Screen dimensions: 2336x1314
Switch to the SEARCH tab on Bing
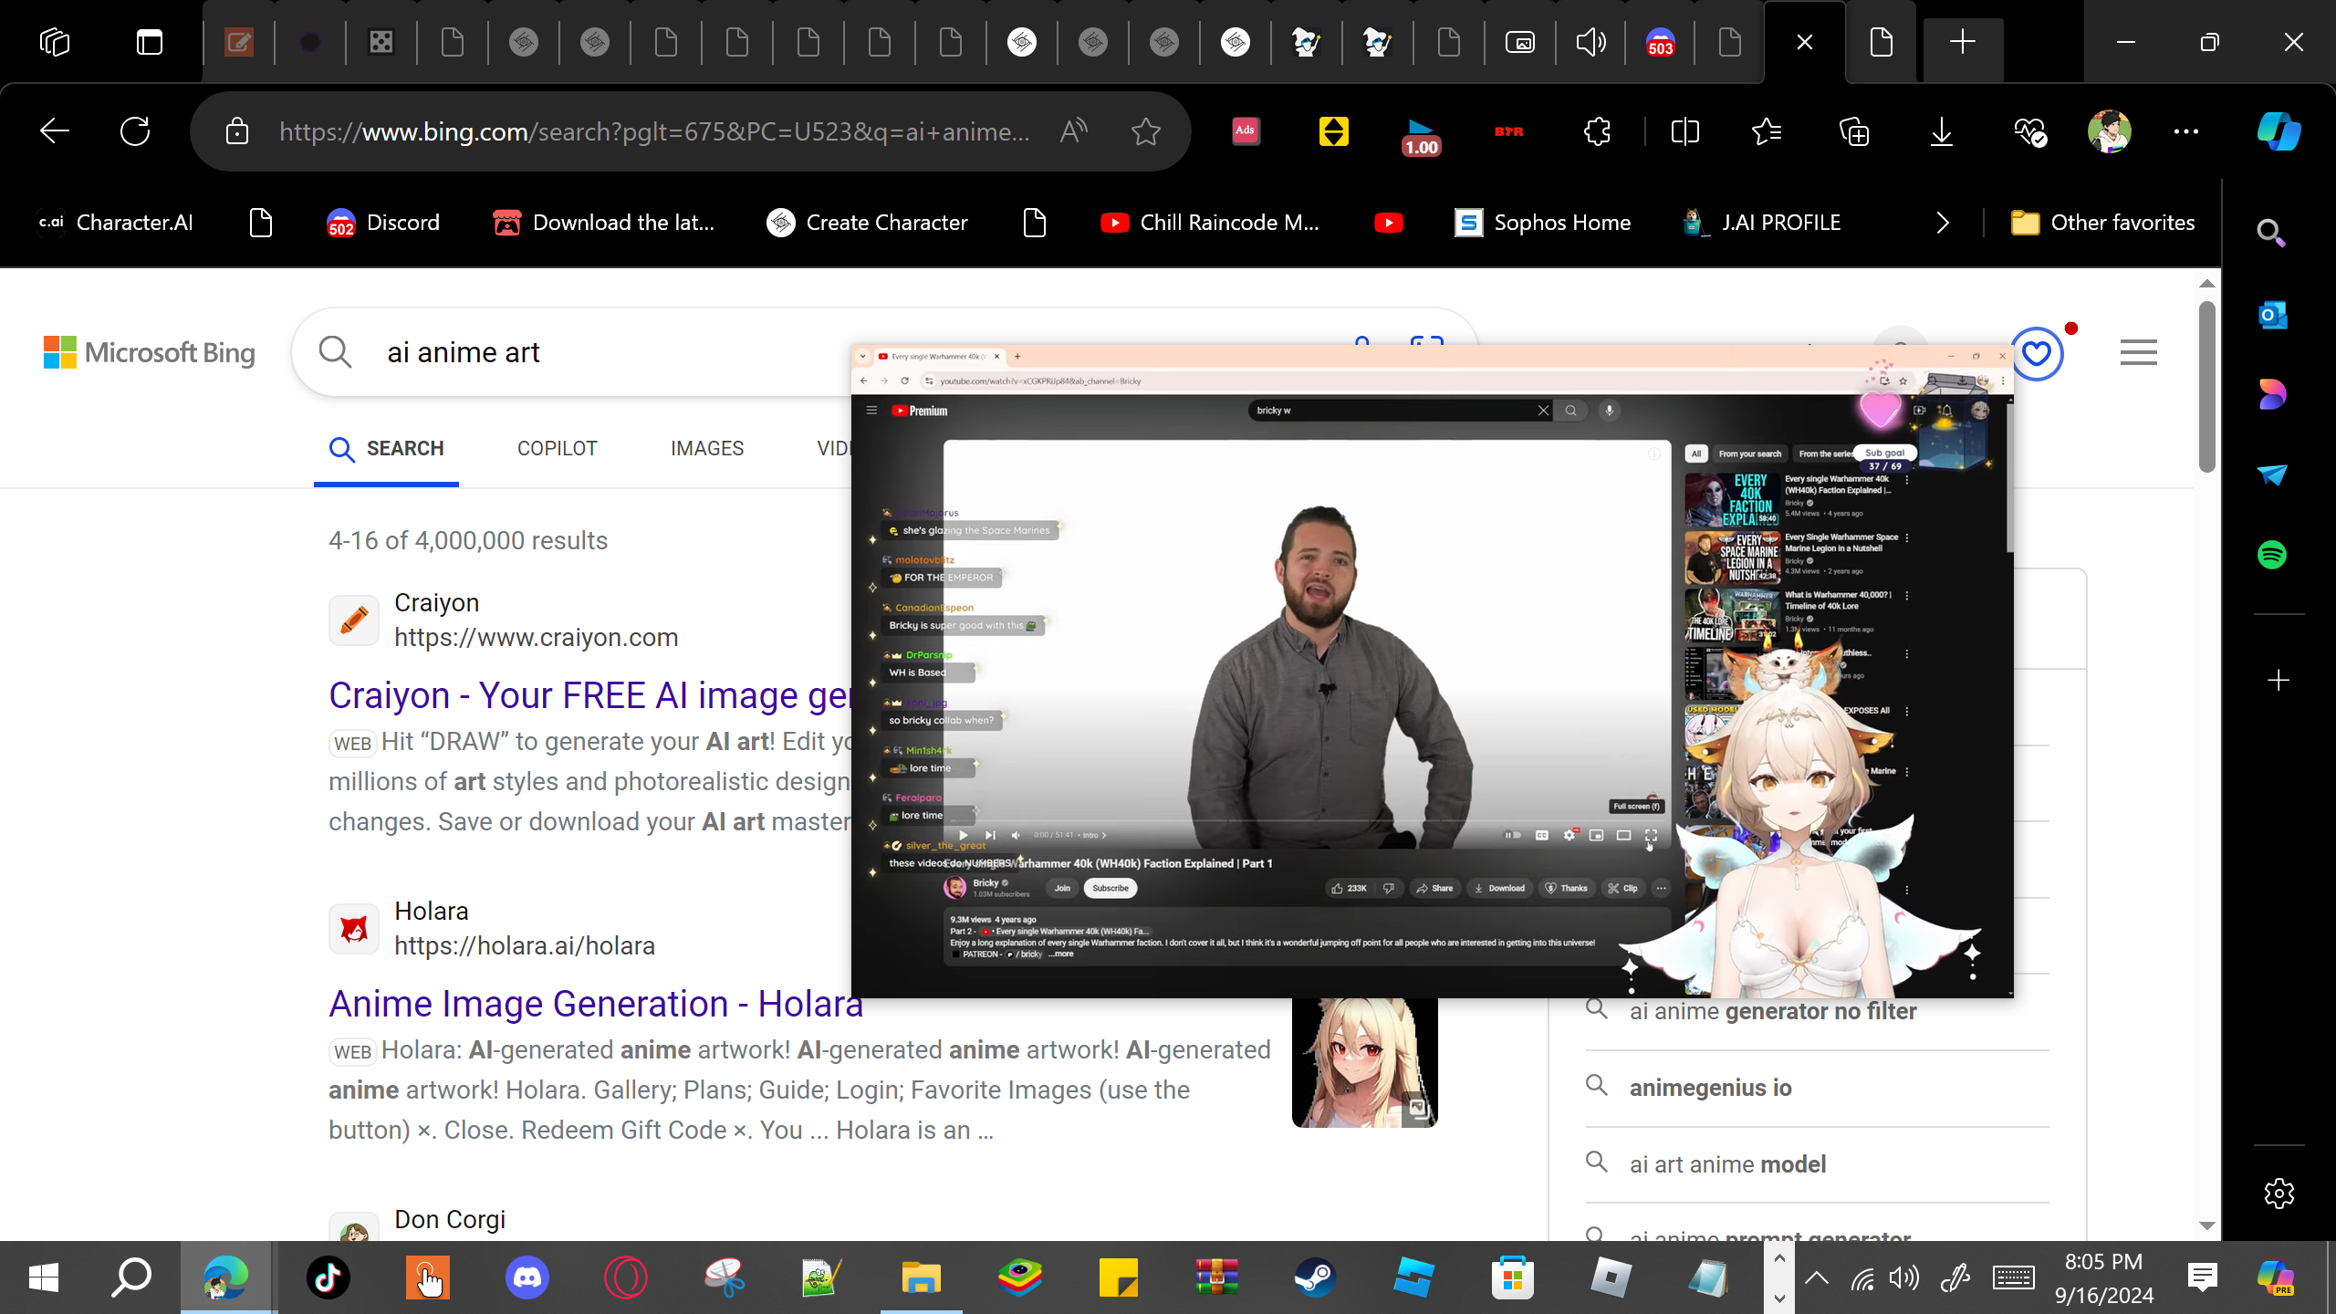(x=387, y=449)
